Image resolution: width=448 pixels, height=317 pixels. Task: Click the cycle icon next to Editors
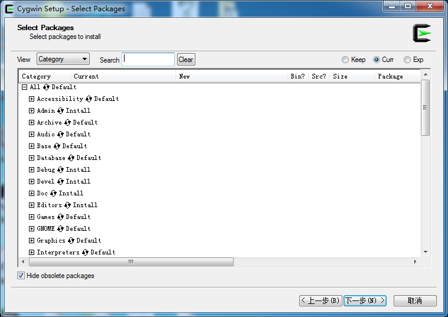pyautogui.click(x=67, y=205)
